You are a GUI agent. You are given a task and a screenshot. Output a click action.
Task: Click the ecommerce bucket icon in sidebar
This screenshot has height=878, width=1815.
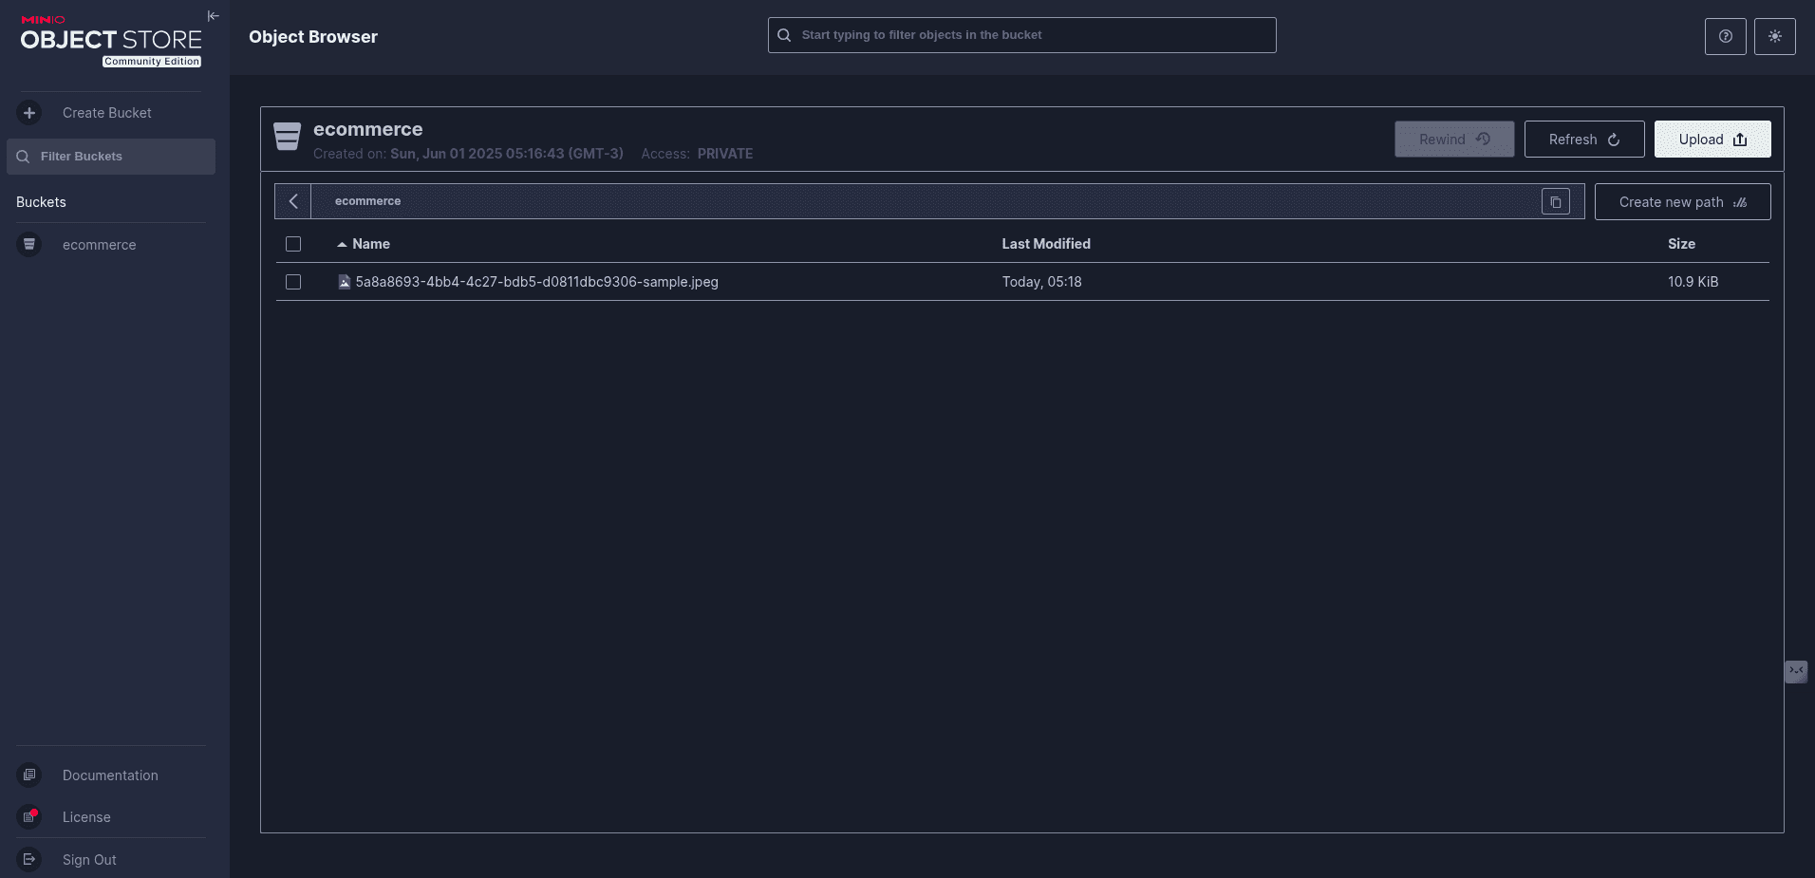click(29, 245)
